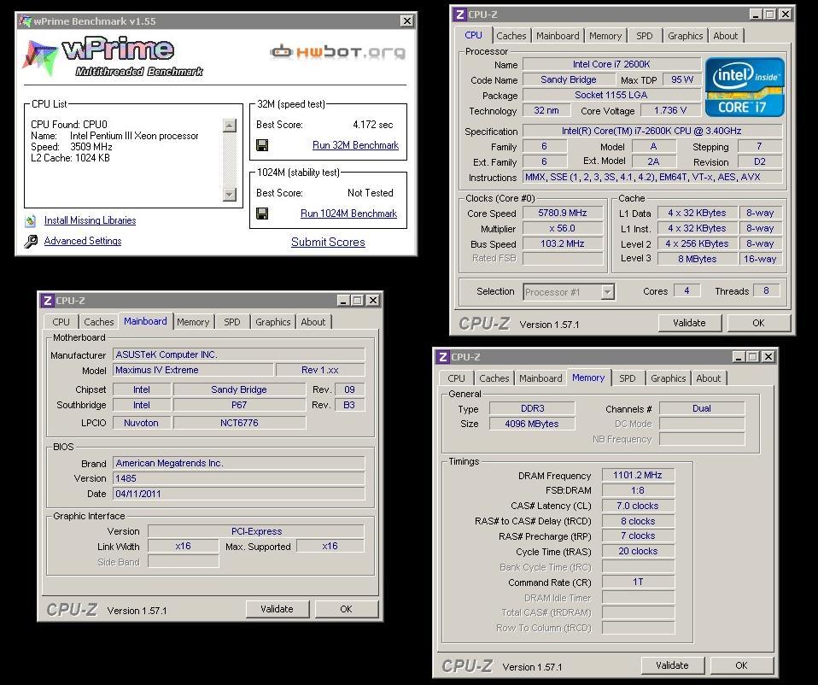Switch to Mainboard tab in the CPU window
818x685 pixels.
pyautogui.click(x=558, y=36)
